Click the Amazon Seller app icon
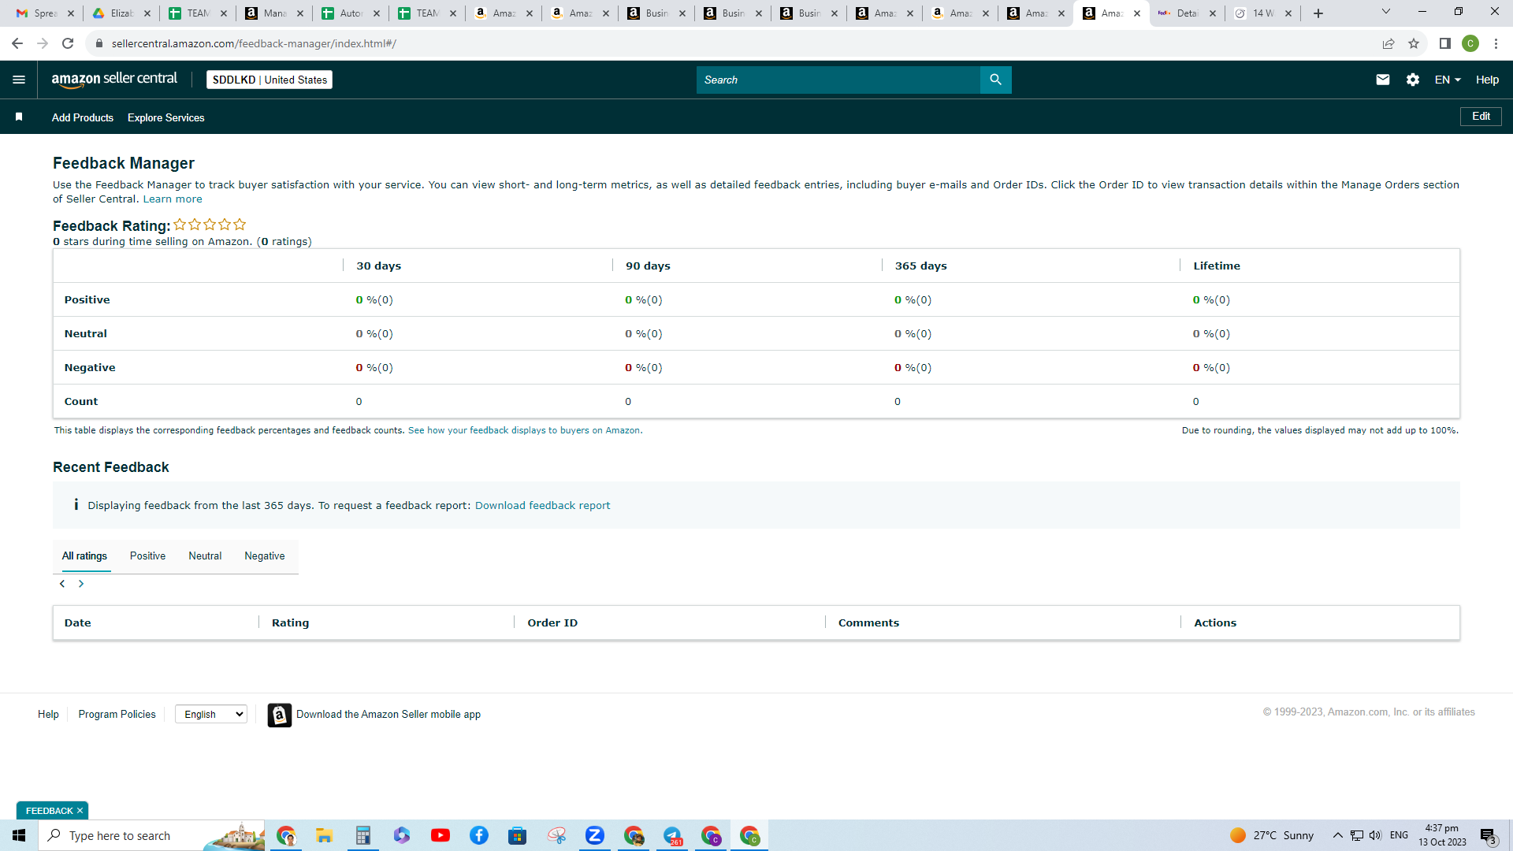 [280, 715]
